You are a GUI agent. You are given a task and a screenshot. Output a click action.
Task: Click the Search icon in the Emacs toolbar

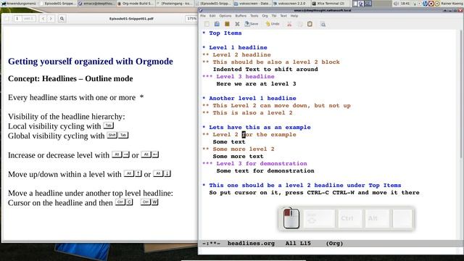point(323,24)
